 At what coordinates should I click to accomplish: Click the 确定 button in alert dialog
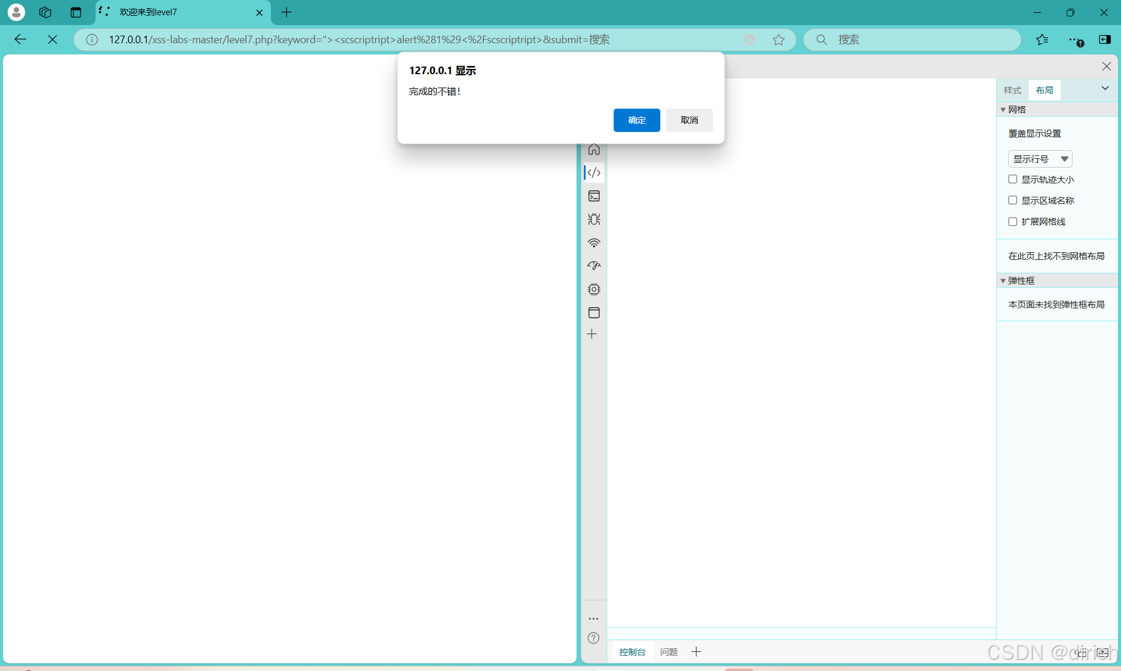(x=636, y=120)
